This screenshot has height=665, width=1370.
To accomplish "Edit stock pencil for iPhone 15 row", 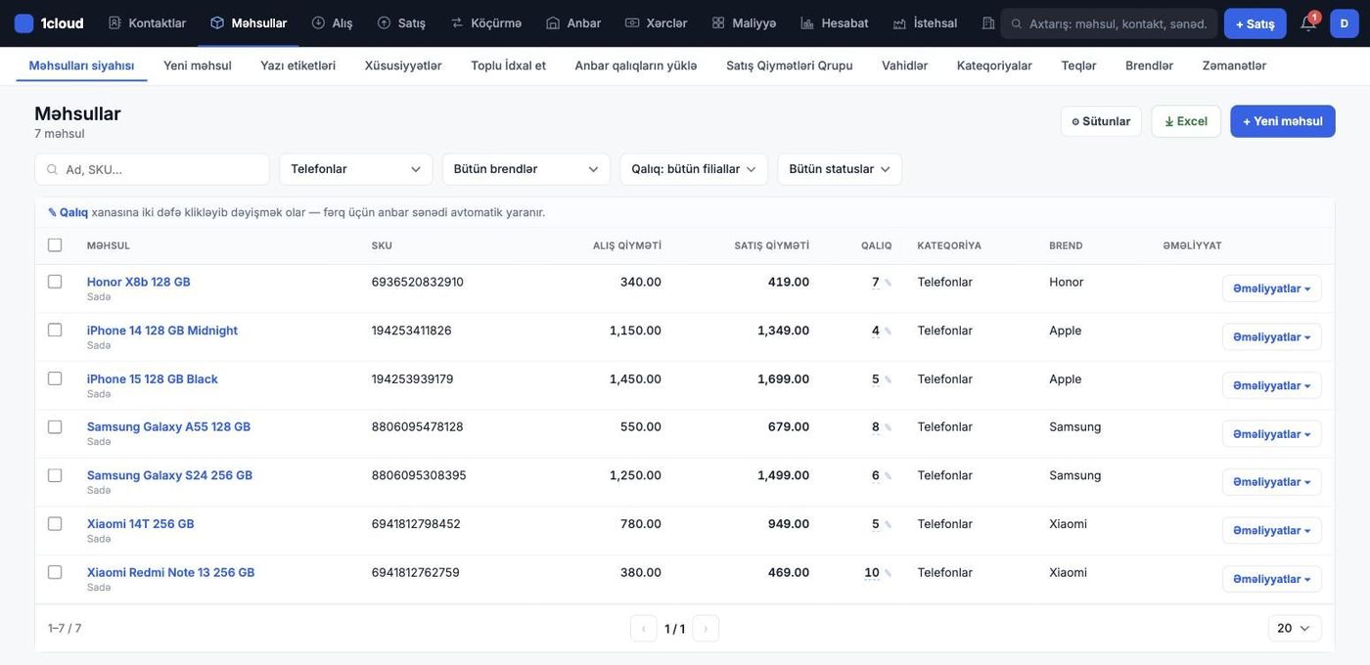I will click(x=888, y=379).
